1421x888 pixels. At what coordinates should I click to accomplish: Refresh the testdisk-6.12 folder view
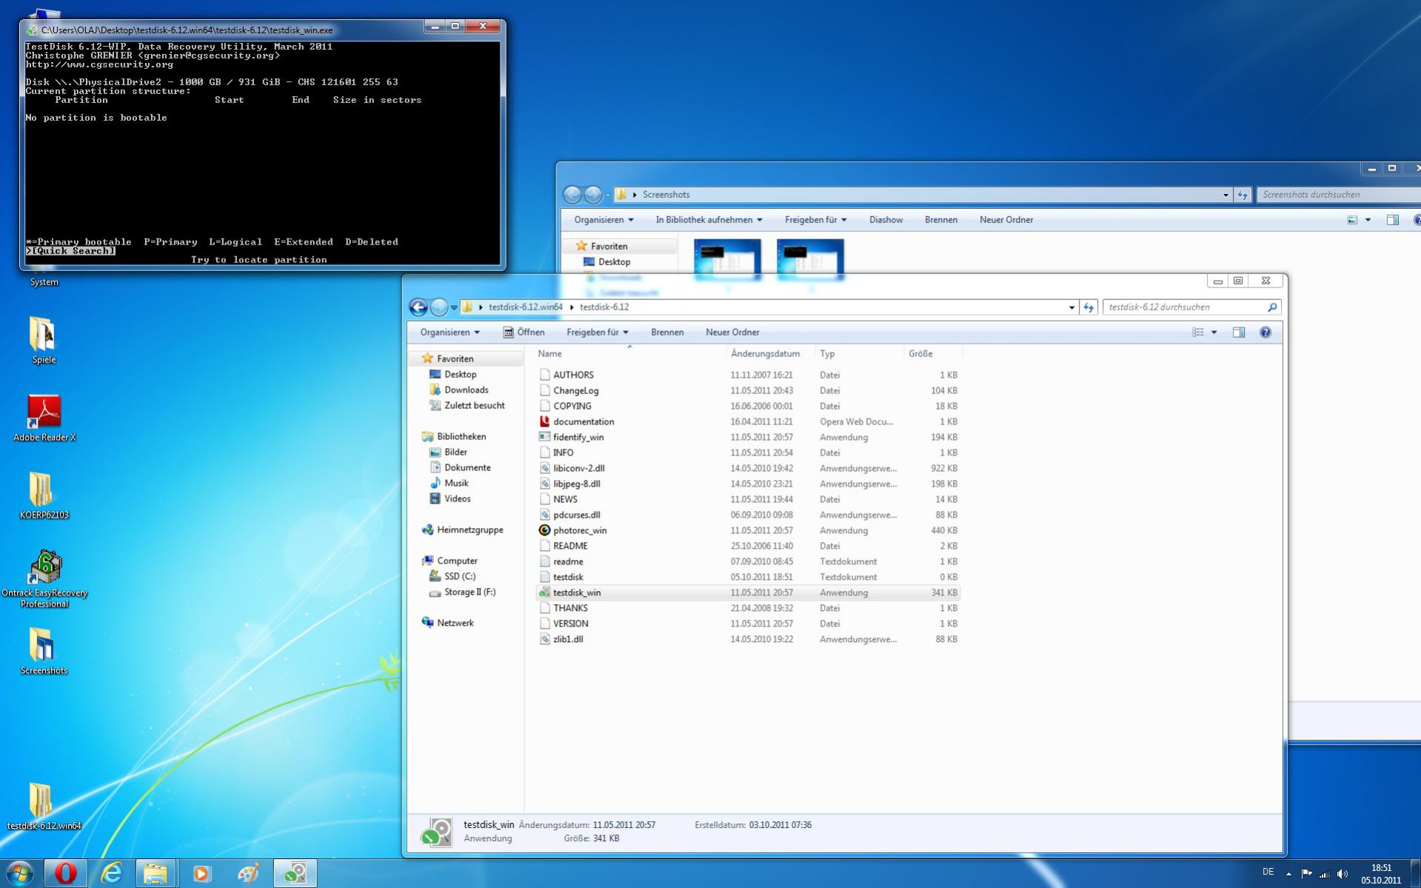click(x=1089, y=307)
